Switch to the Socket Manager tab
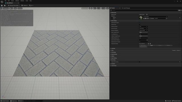Viewport: 182px width, 102px height. click(x=126, y=8)
